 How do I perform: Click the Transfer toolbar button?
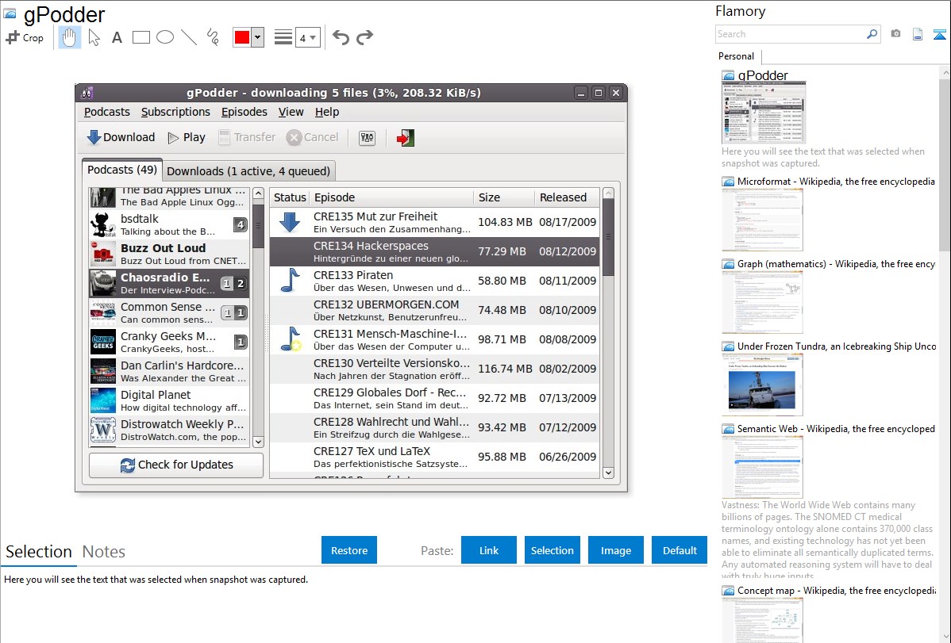point(247,138)
